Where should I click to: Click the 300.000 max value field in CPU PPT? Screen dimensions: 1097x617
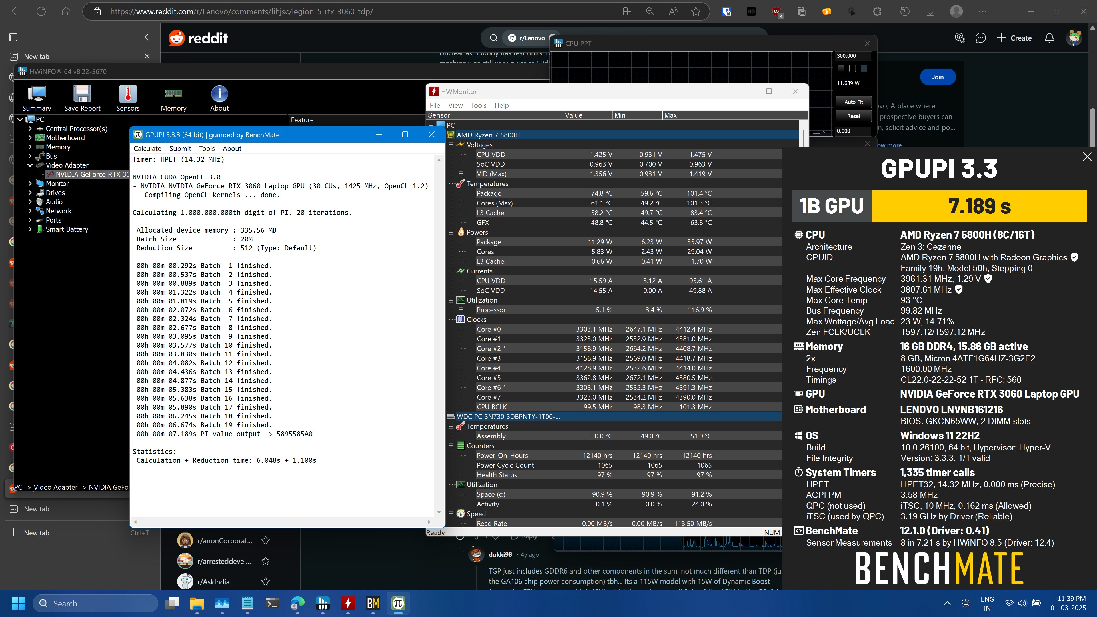click(853, 56)
